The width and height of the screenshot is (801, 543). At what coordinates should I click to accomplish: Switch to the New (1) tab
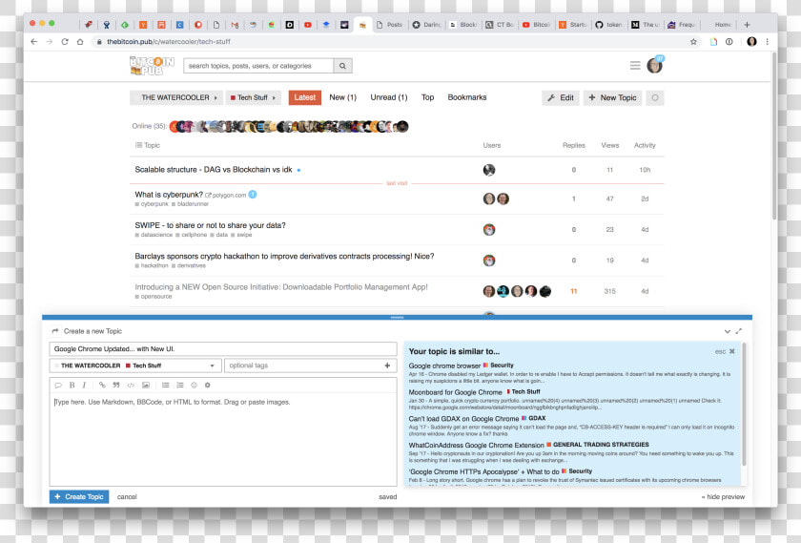(x=342, y=97)
